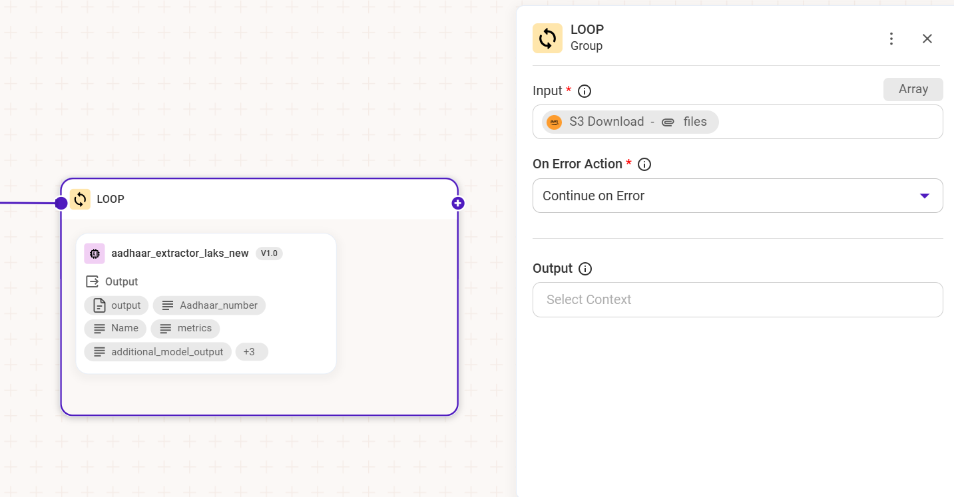Open the three-dot options menu
Viewport: 954px width, 497px height.
(891, 39)
